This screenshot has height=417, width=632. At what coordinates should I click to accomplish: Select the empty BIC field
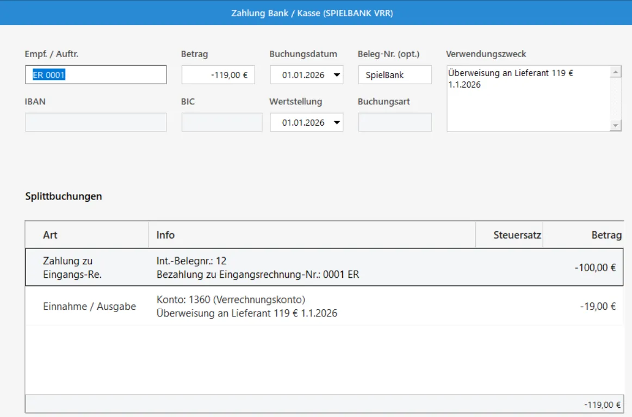[221, 122]
